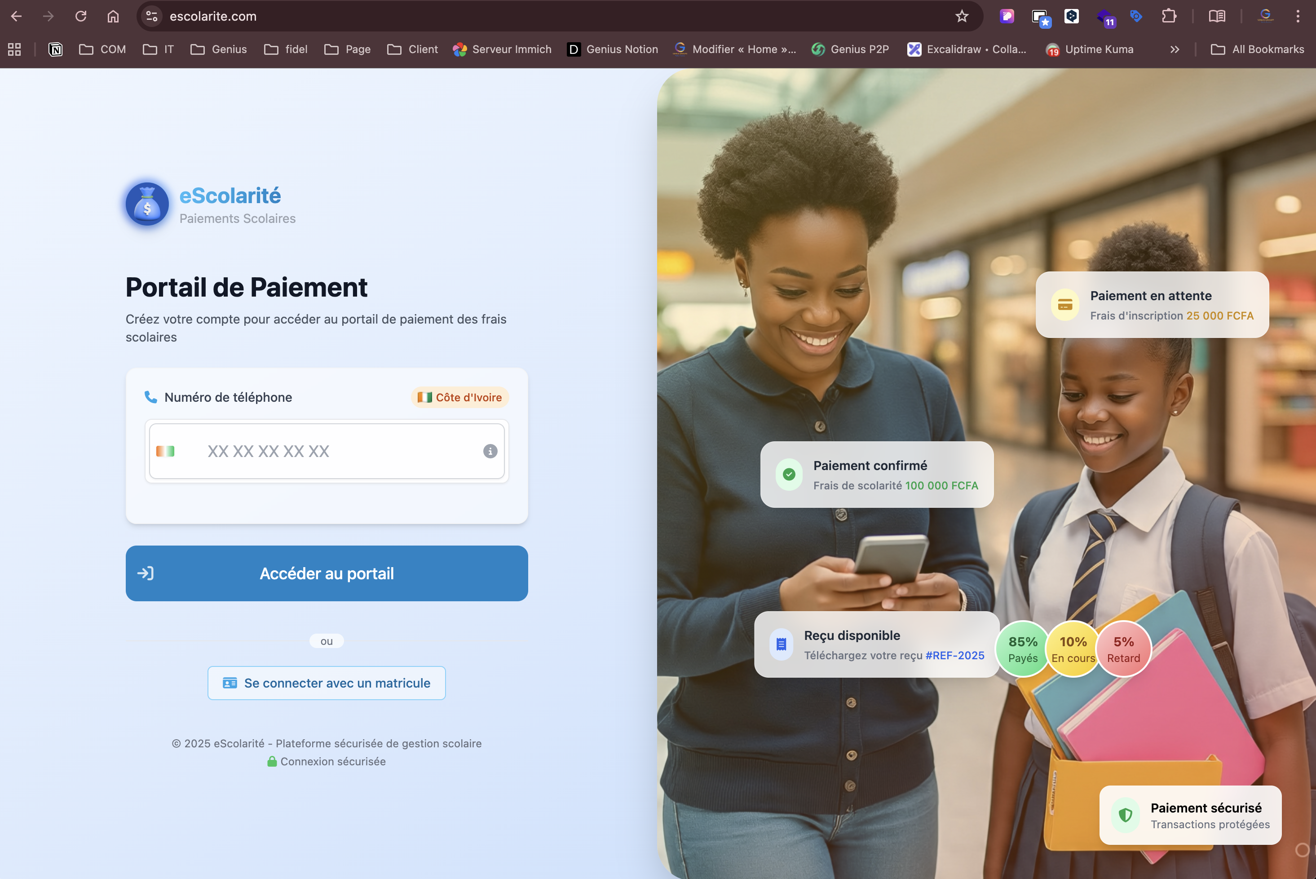Click Se connecter avec un matricule
The width and height of the screenshot is (1316, 879).
tap(327, 683)
